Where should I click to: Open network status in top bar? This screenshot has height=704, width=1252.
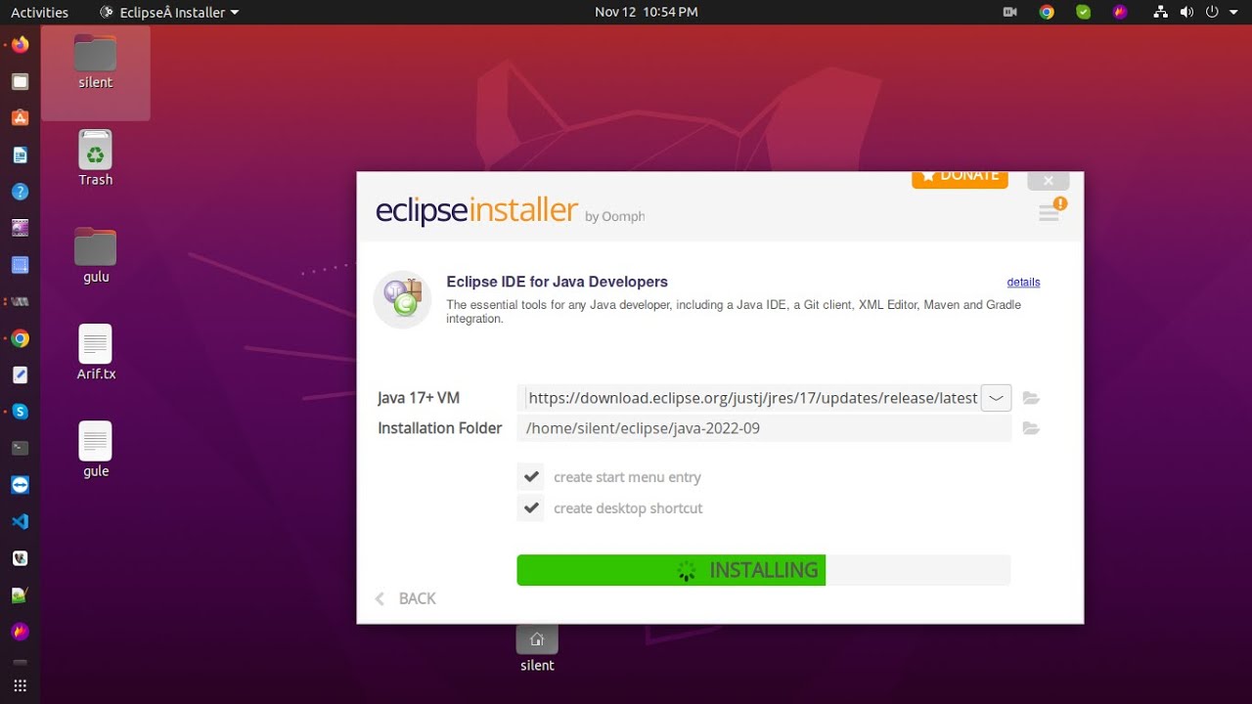[x=1161, y=13]
